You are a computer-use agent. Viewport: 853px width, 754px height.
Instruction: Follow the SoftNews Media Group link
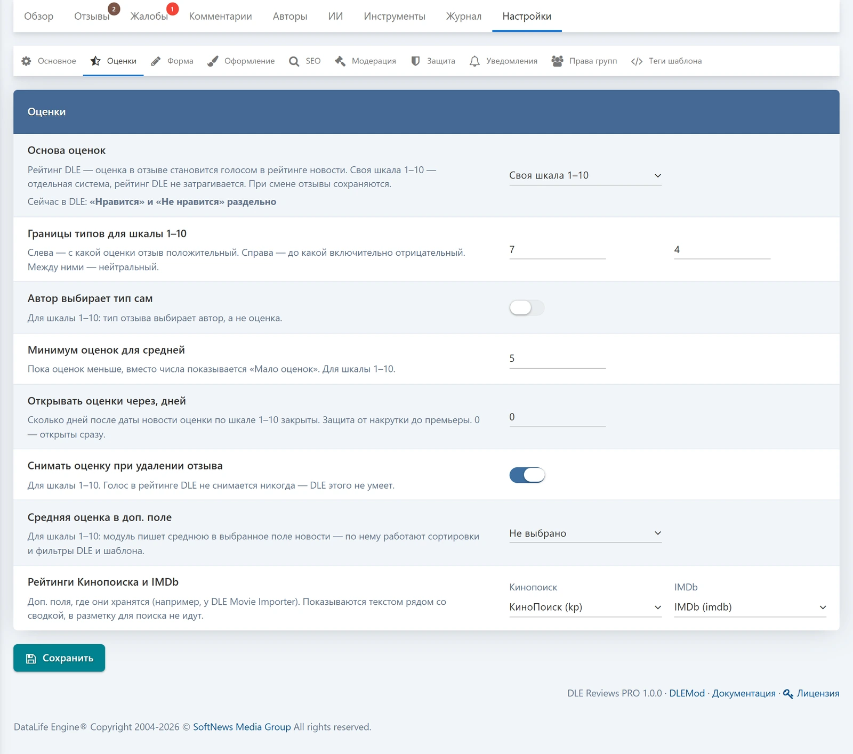pyautogui.click(x=242, y=727)
